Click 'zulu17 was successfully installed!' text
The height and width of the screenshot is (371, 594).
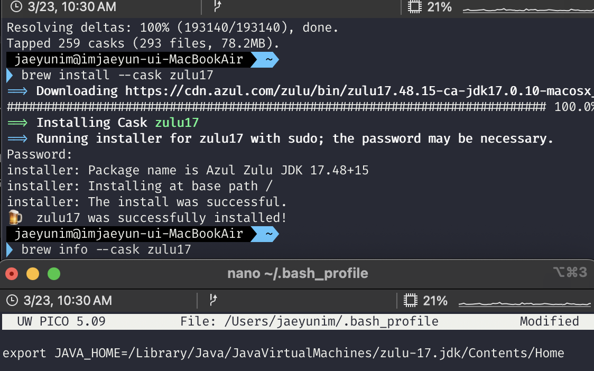[162, 218]
